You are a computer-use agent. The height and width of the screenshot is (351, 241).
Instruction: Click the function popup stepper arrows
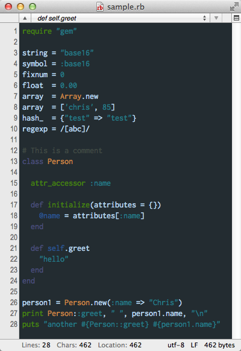pyautogui.click(x=204, y=18)
